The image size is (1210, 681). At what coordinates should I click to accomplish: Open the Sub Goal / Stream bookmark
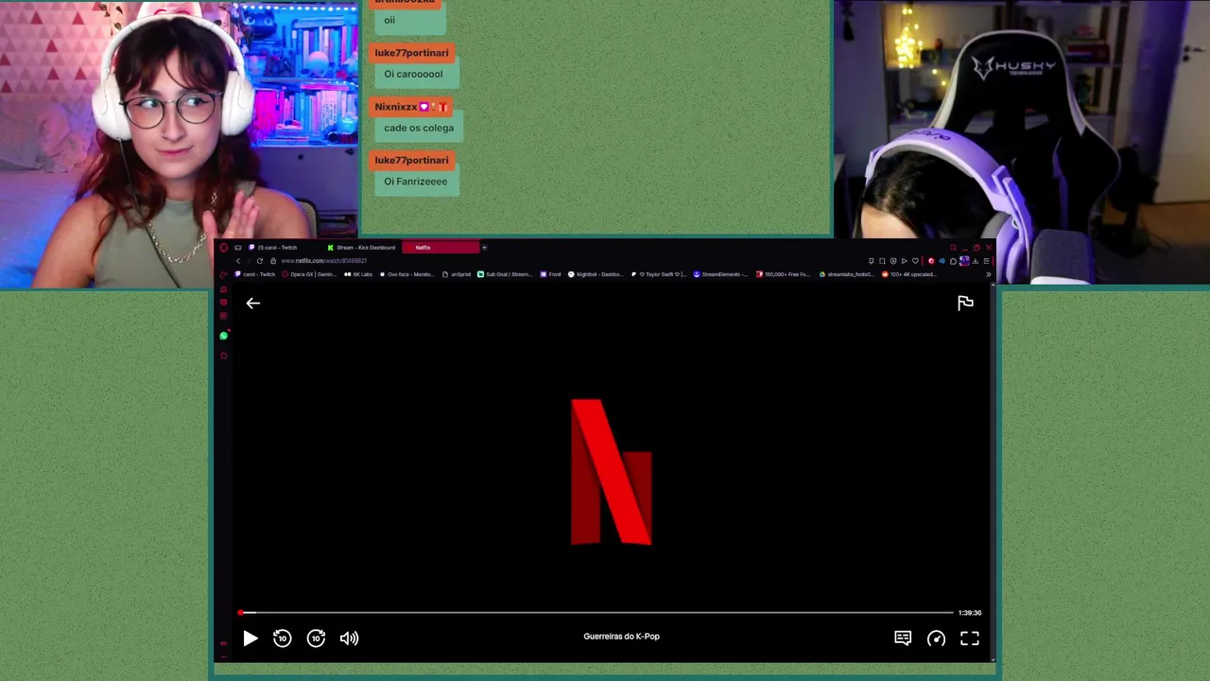tap(505, 274)
